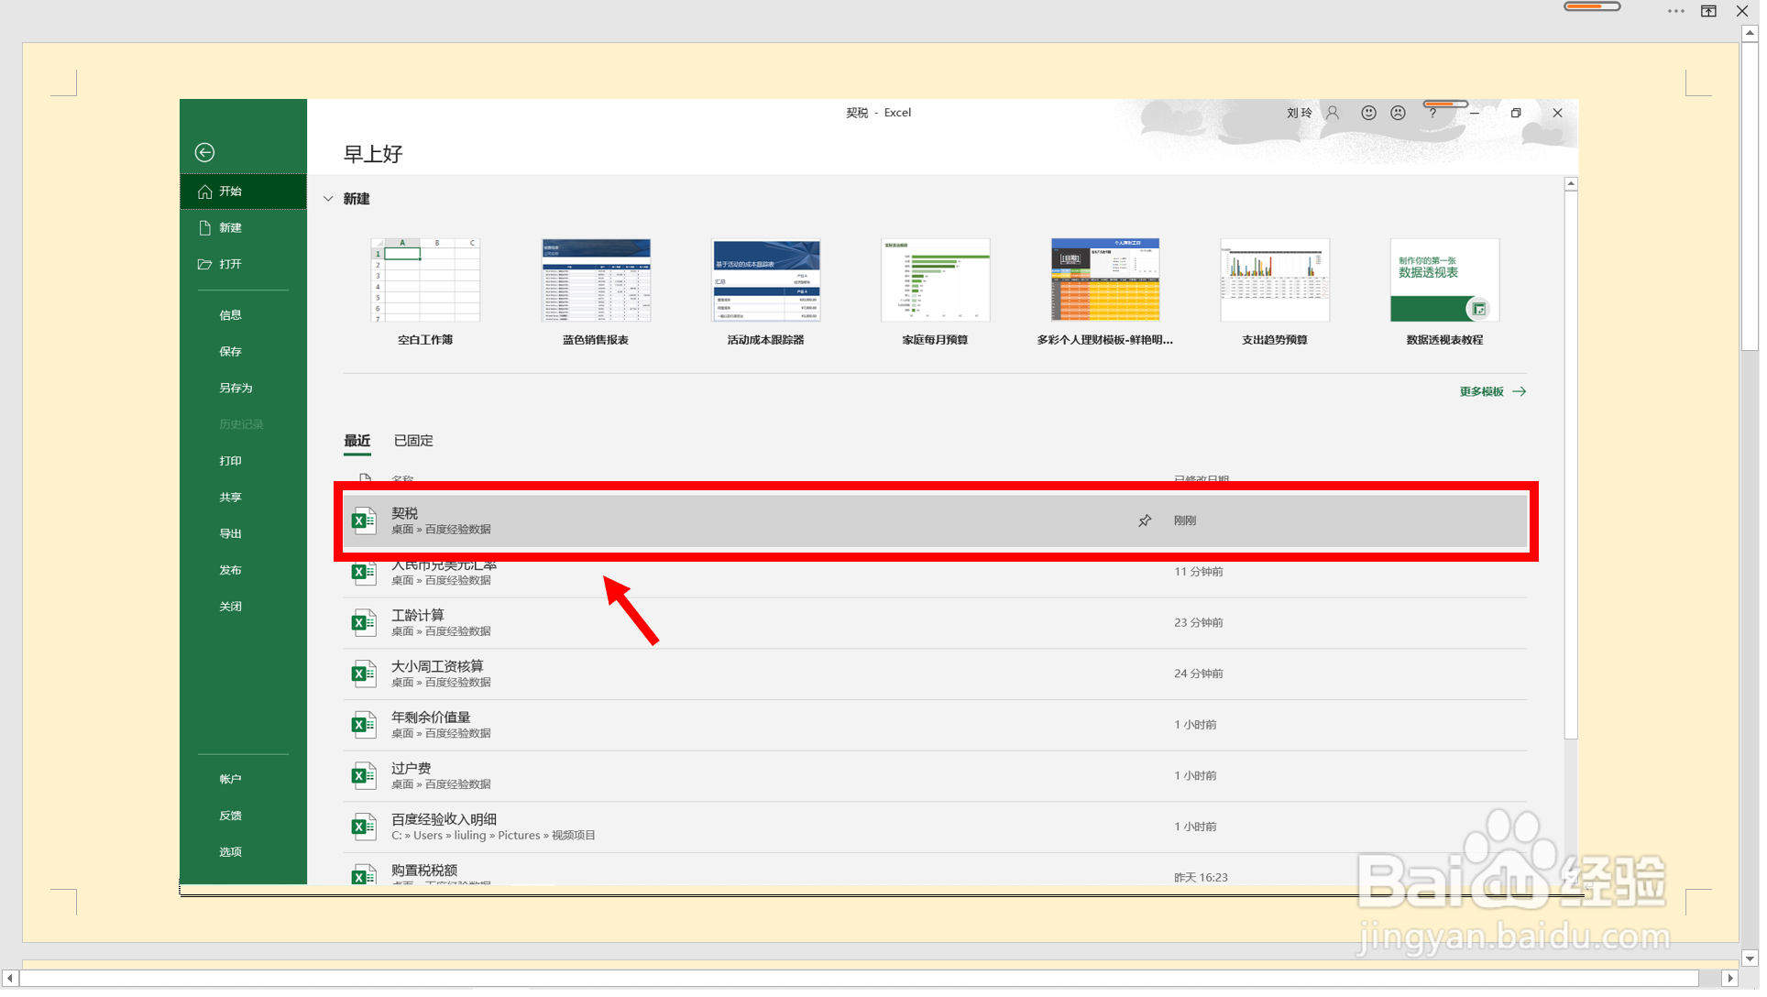Open the recent file 过户费
The height and width of the screenshot is (997, 1767).
tap(938, 780)
